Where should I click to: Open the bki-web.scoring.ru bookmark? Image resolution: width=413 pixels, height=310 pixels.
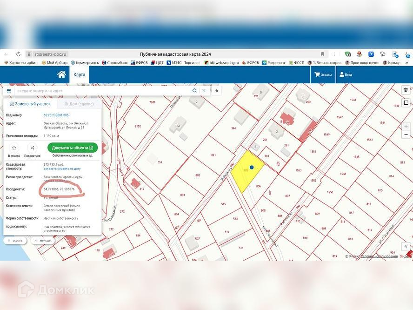pyautogui.click(x=221, y=63)
